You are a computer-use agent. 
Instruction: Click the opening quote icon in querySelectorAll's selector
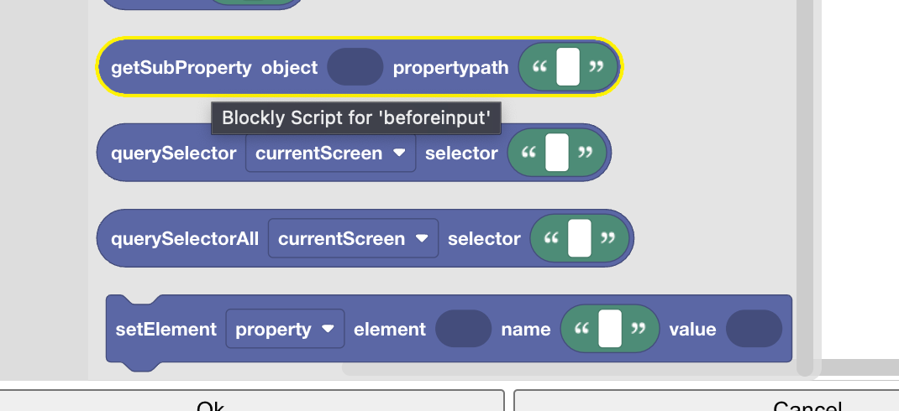click(551, 239)
